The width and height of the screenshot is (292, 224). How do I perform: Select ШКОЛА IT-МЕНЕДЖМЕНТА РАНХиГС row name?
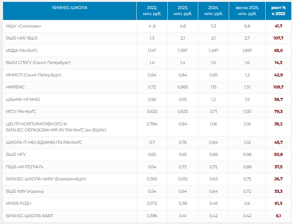[x=44, y=142]
